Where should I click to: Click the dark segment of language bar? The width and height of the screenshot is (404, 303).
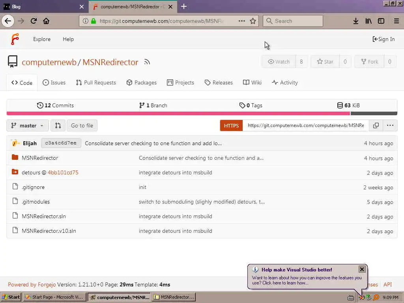tap(374, 113)
